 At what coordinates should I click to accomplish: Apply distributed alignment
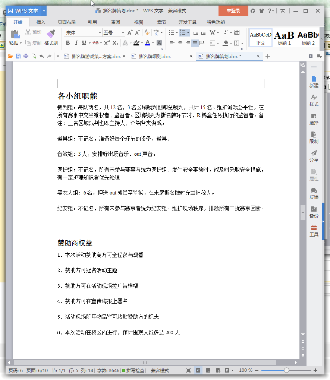[202, 43]
